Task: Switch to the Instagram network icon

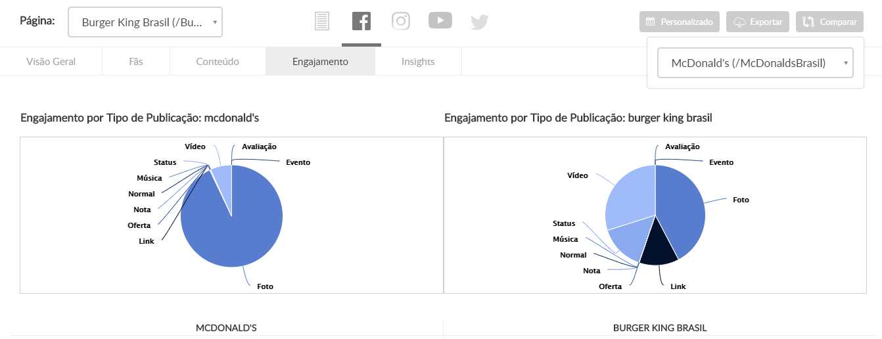Action: [401, 21]
